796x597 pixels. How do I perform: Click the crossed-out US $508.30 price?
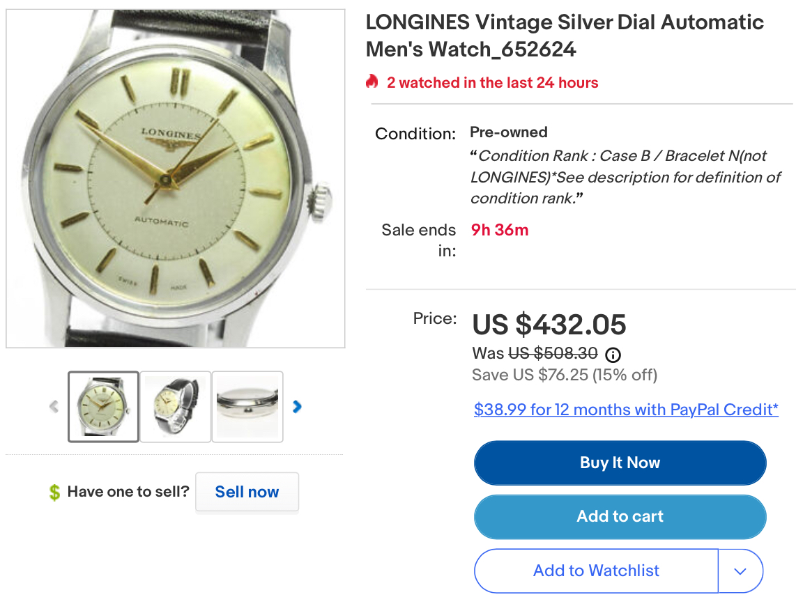coord(553,354)
